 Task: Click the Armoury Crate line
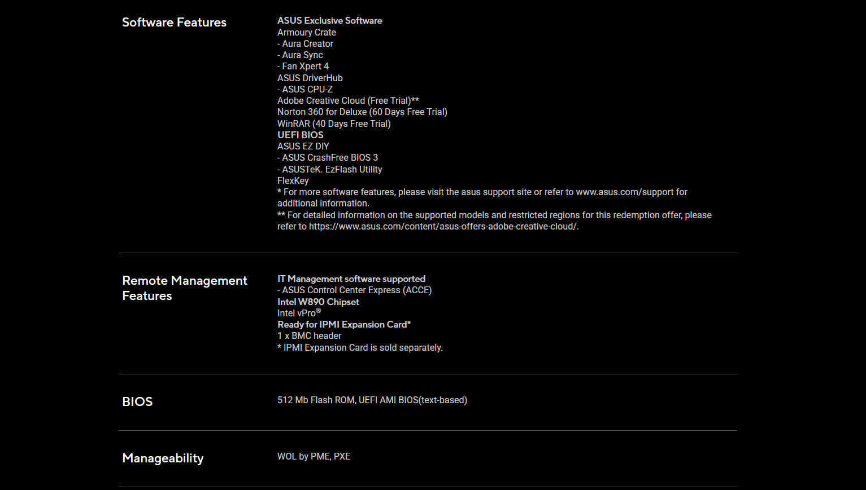(307, 33)
